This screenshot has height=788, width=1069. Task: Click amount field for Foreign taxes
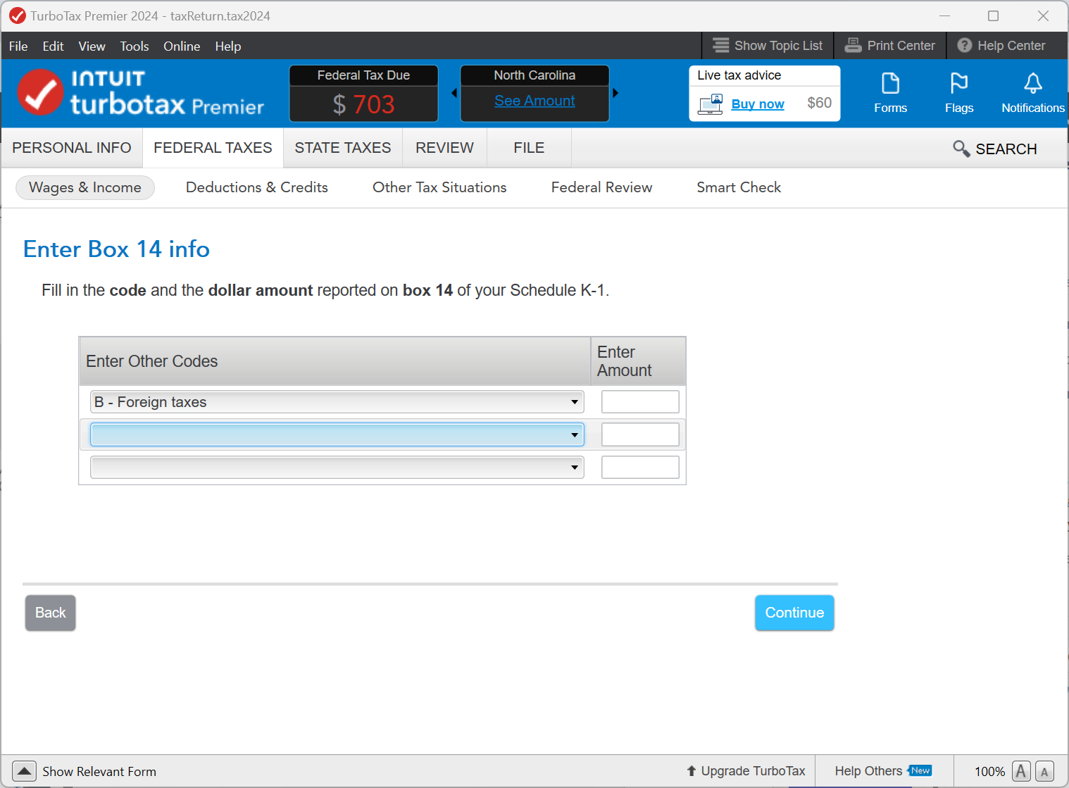(640, 402)
